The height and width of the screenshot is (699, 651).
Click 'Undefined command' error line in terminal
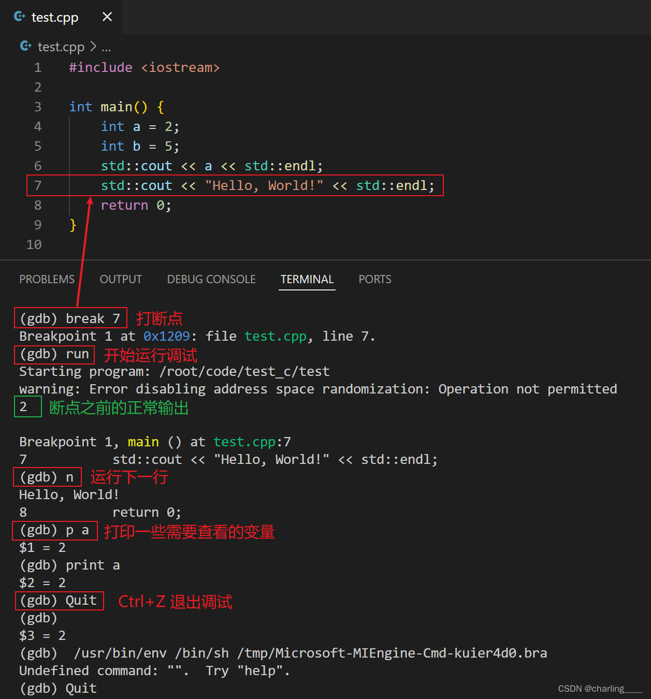(154, 671)
